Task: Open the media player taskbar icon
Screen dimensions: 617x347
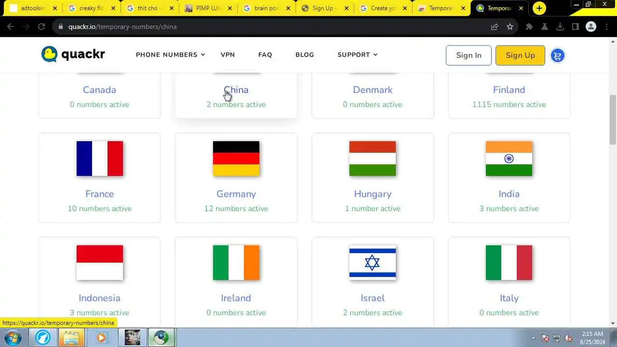Action: coord(101,337)
